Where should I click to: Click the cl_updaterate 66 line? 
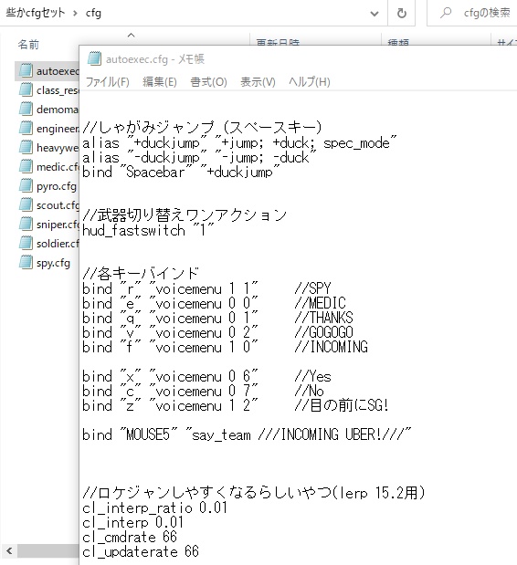coord(141,551)
